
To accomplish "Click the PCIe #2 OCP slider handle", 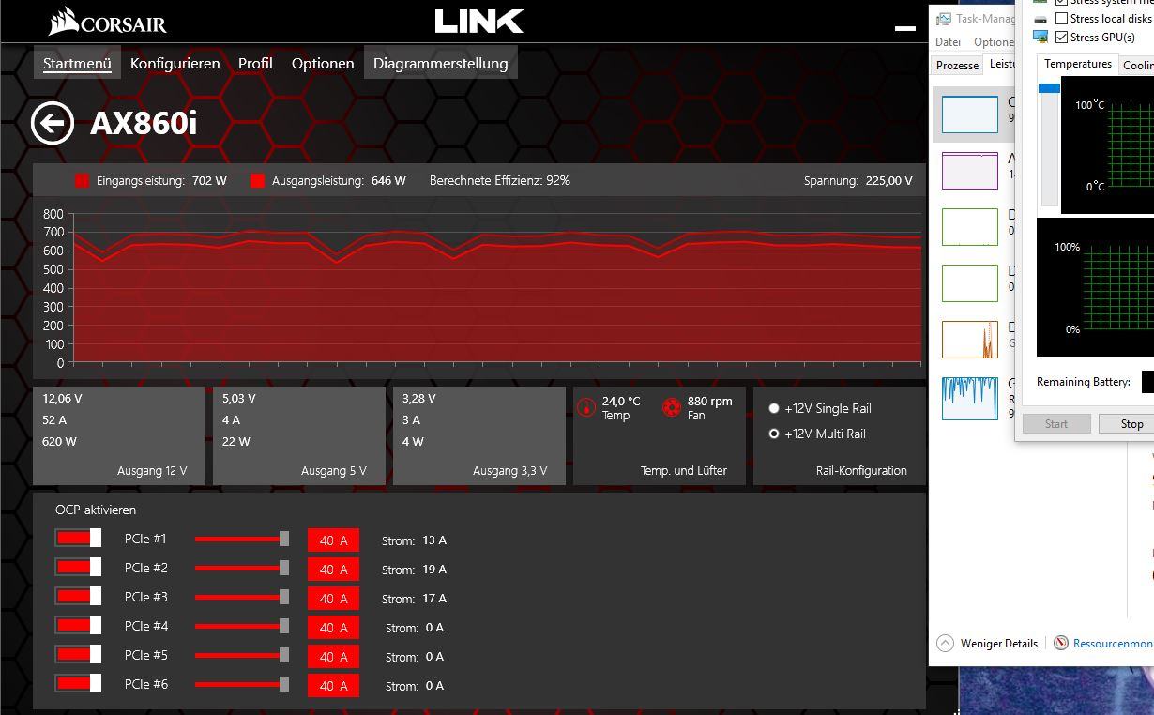I will pyautogui.click(x=284, y=568).
